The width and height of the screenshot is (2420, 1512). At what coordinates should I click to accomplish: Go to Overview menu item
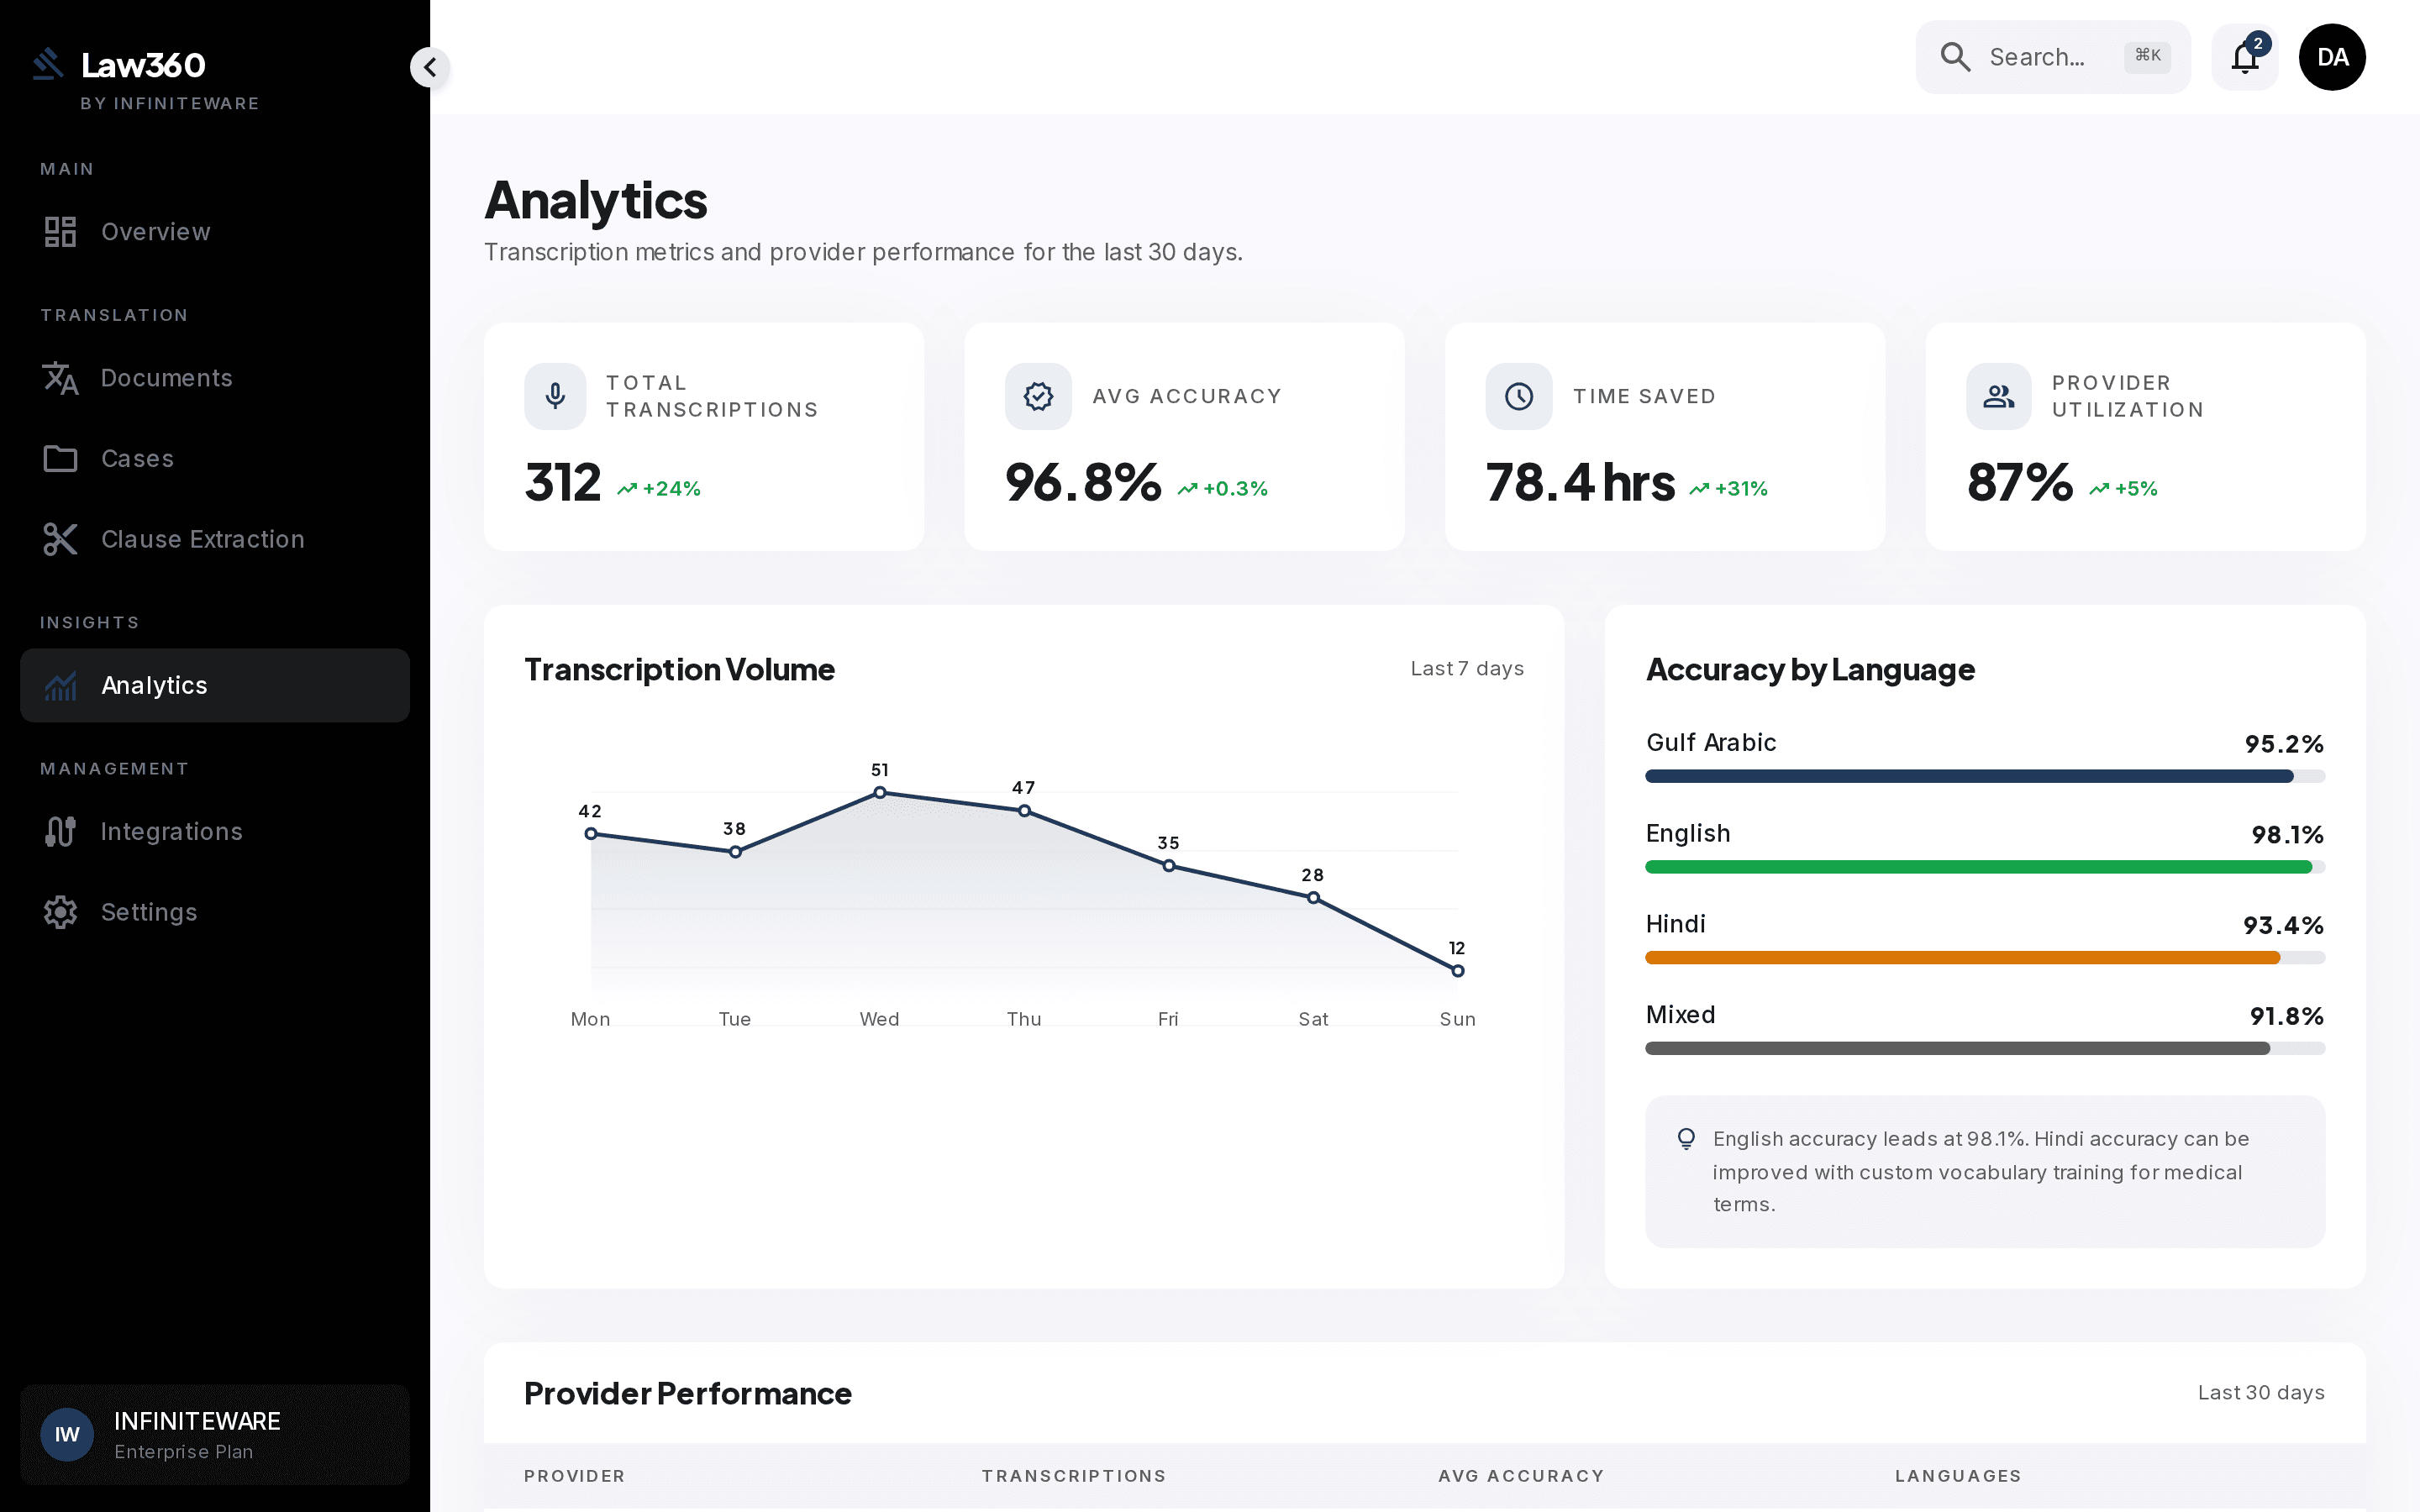[215, 232]
